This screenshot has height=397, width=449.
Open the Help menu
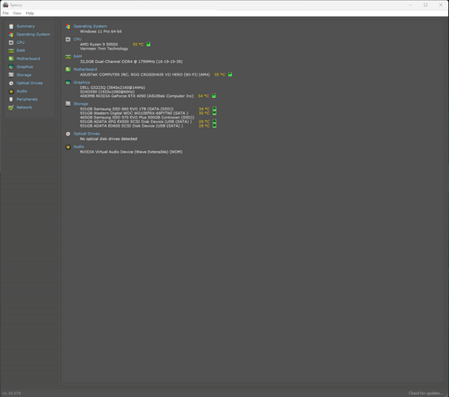click(30, 13)
